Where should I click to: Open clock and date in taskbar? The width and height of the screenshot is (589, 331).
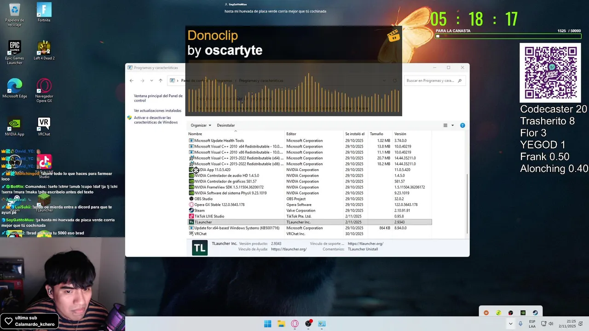coord(568,324)
